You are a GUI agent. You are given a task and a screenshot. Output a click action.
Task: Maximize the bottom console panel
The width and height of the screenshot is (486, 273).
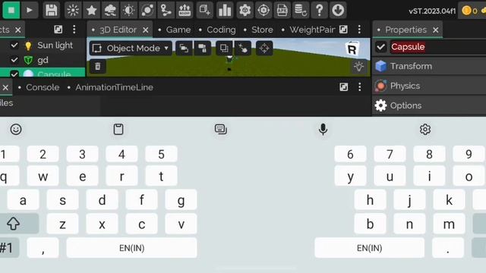(344, 87)
